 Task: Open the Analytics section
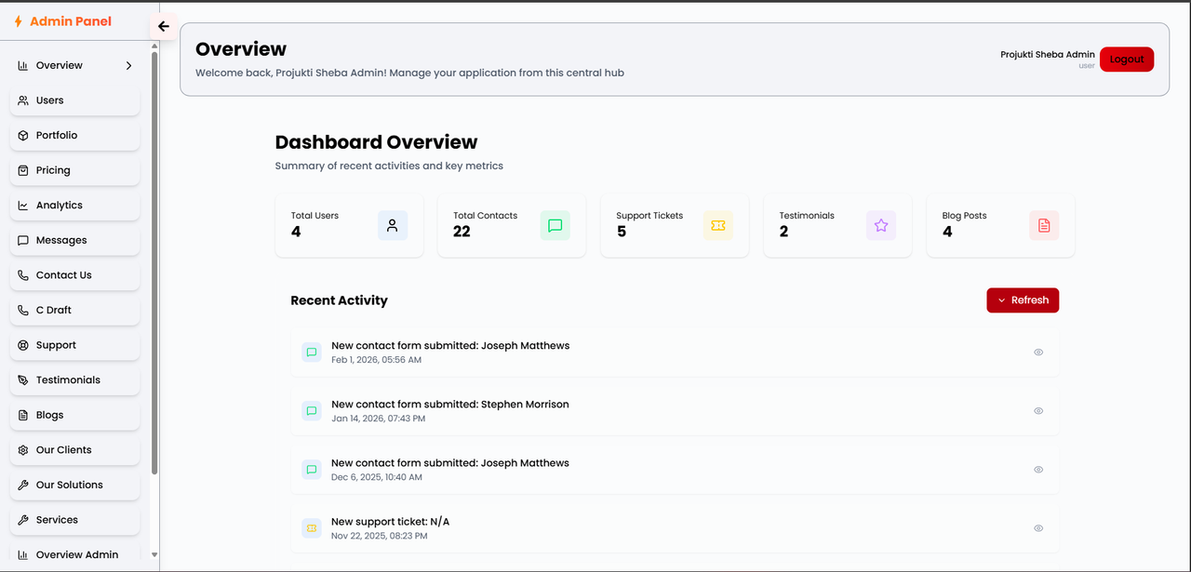tap(74, 206)
